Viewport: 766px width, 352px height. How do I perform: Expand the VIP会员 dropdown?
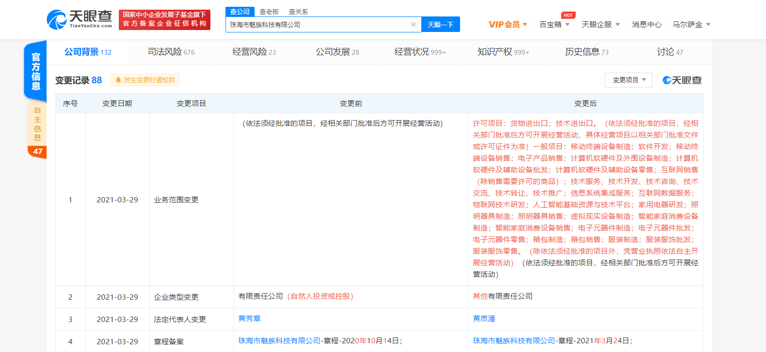[508, 25]
